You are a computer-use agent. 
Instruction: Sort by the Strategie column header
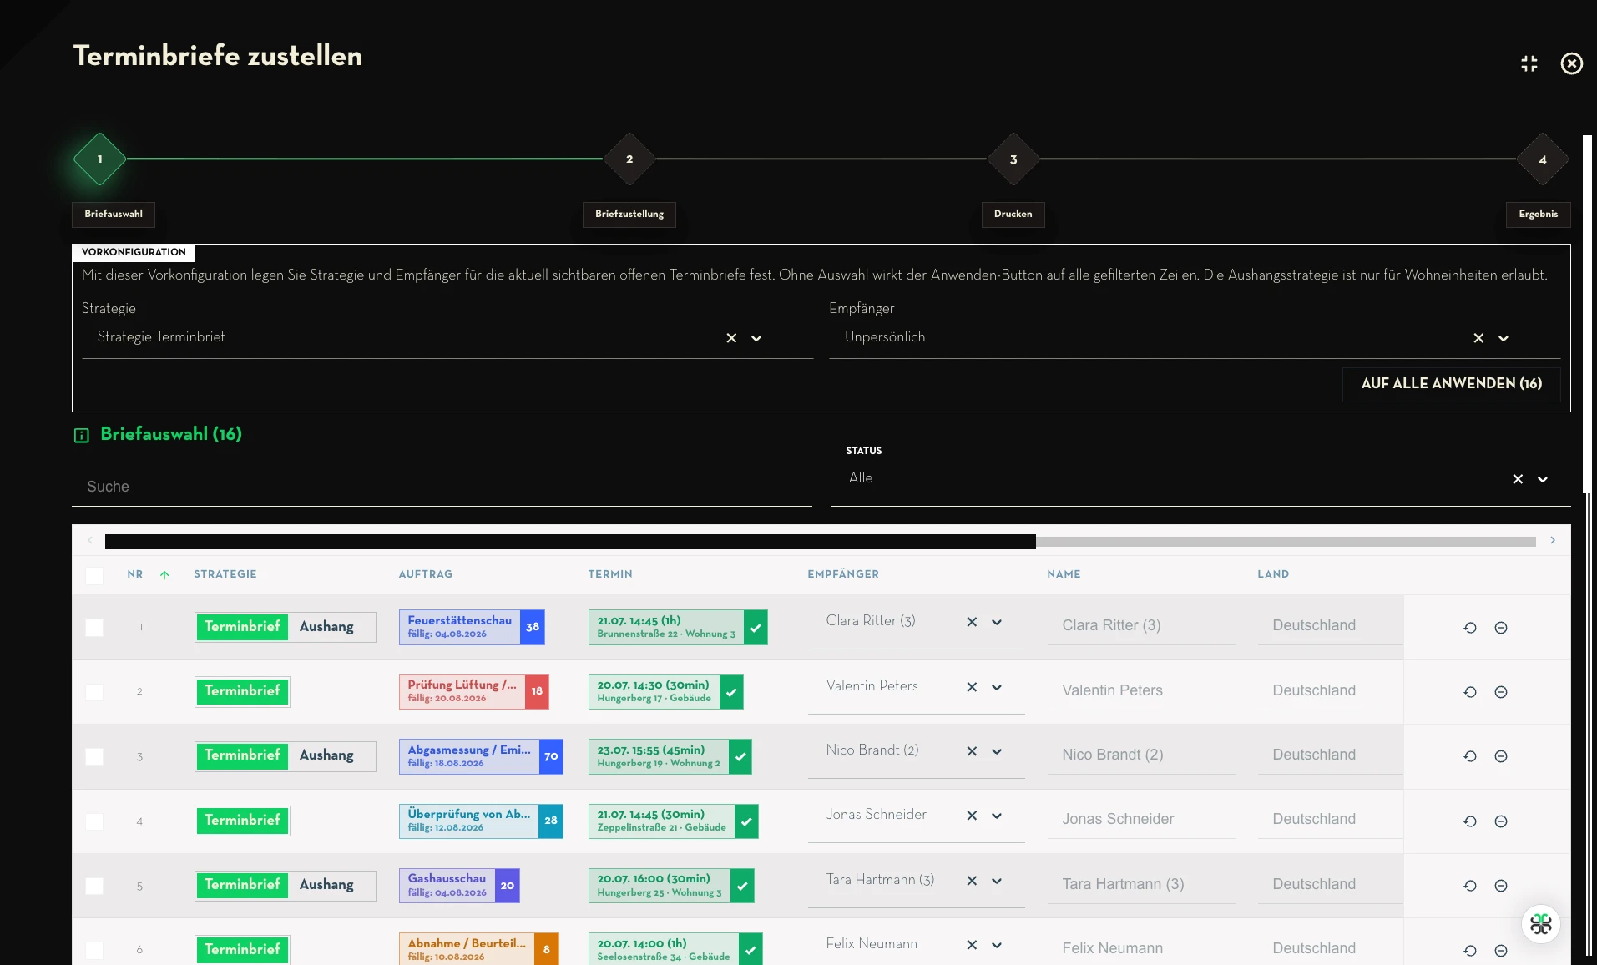coord(225,574)
